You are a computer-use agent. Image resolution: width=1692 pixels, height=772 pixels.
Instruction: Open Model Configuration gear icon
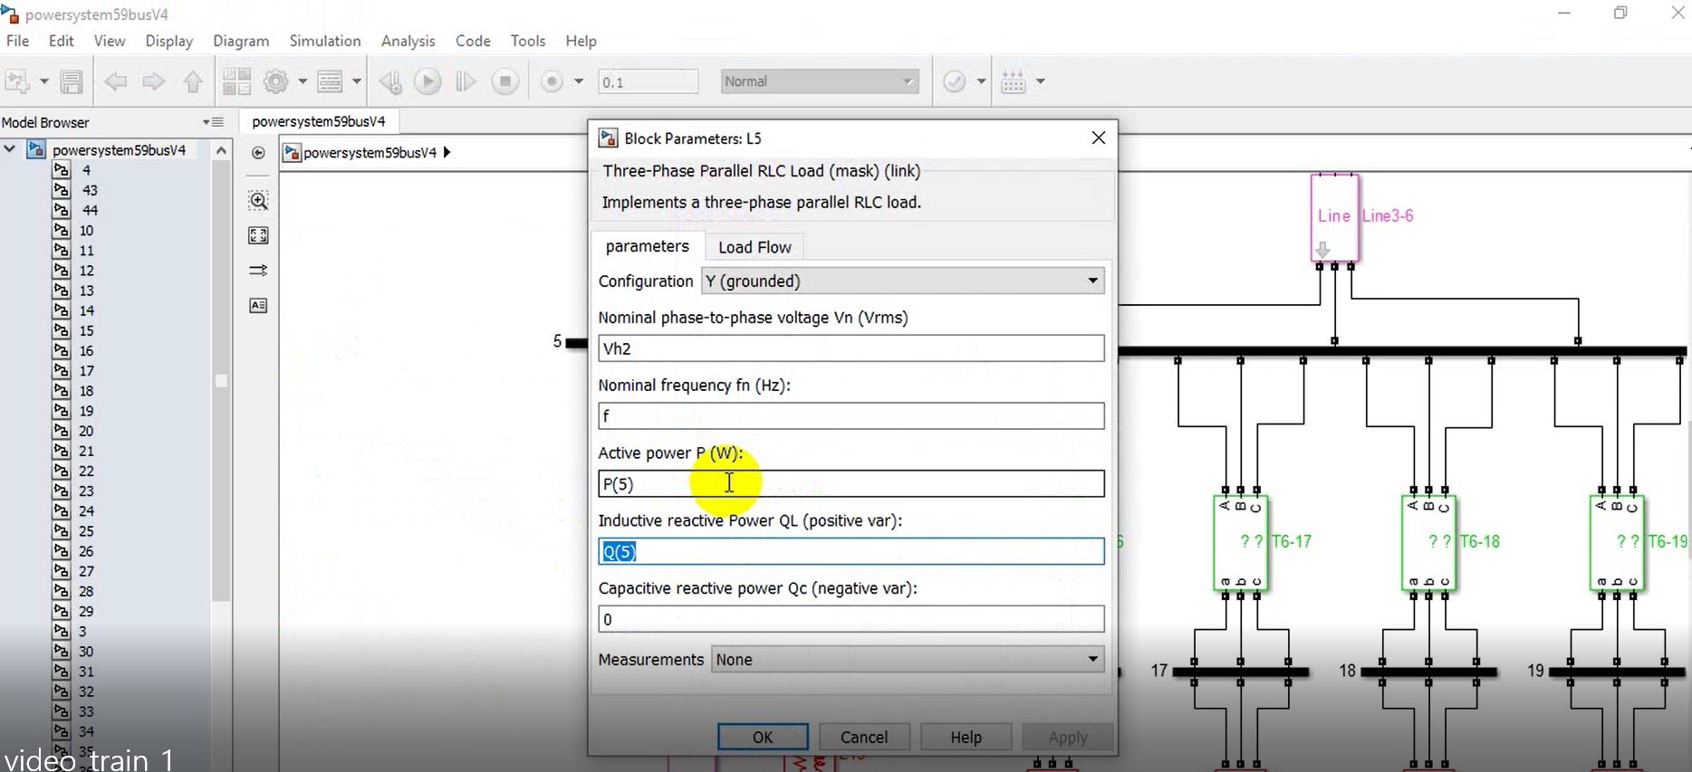click(275, 81)
